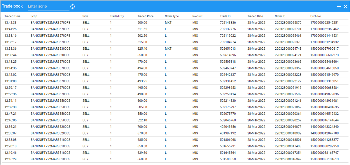Click Order ID 220328000017354
350x165 pixels.
[x=288, y=153]
